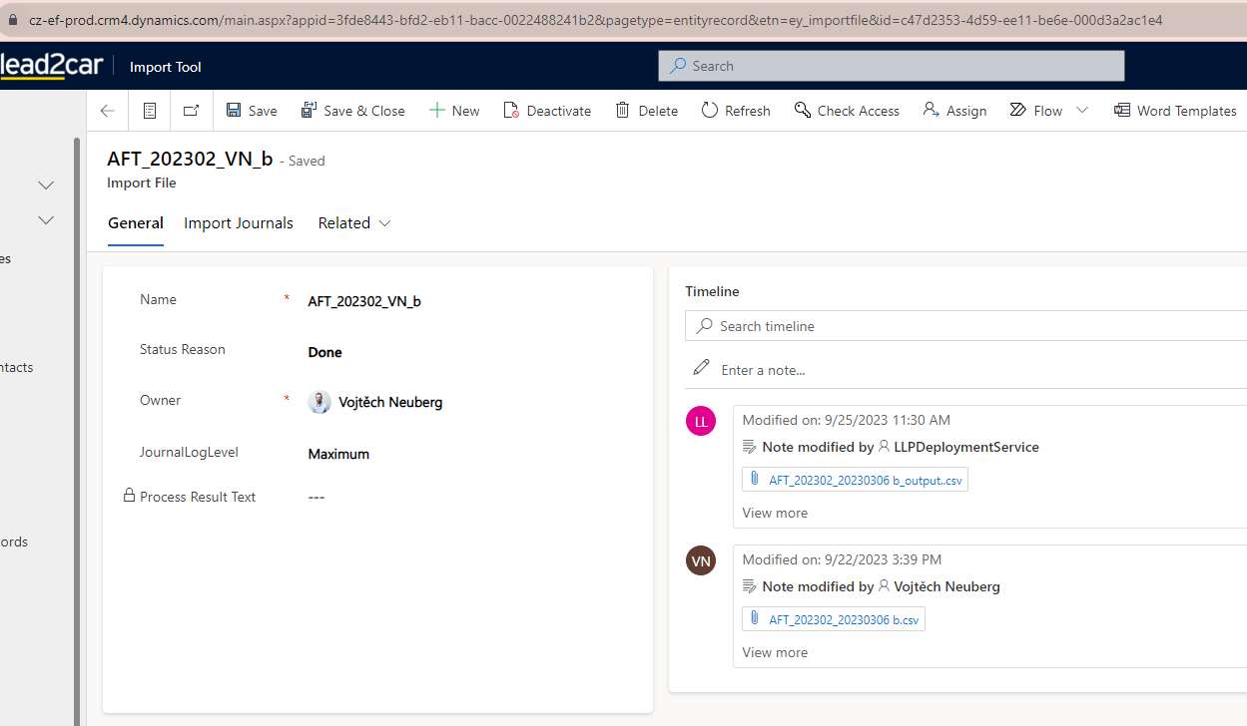The height and width of the screenshot is (726, 1247).
Task: Open AFT_202302_20230306 b_output..csv attachment
Action: point(865,480)
